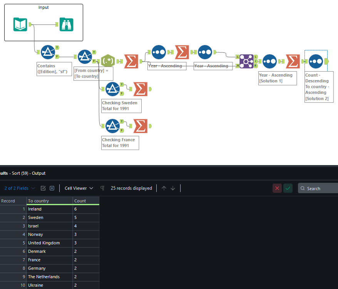Select the Solution 2 Count Descending sort tool
338x289 pixels.
(316, 61)
